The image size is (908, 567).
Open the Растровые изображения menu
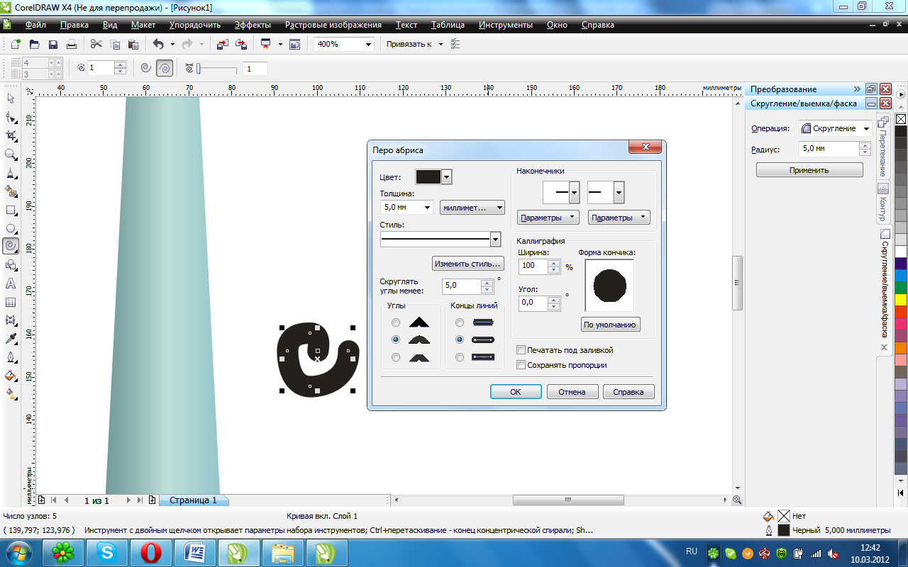[x=333, y=25]
